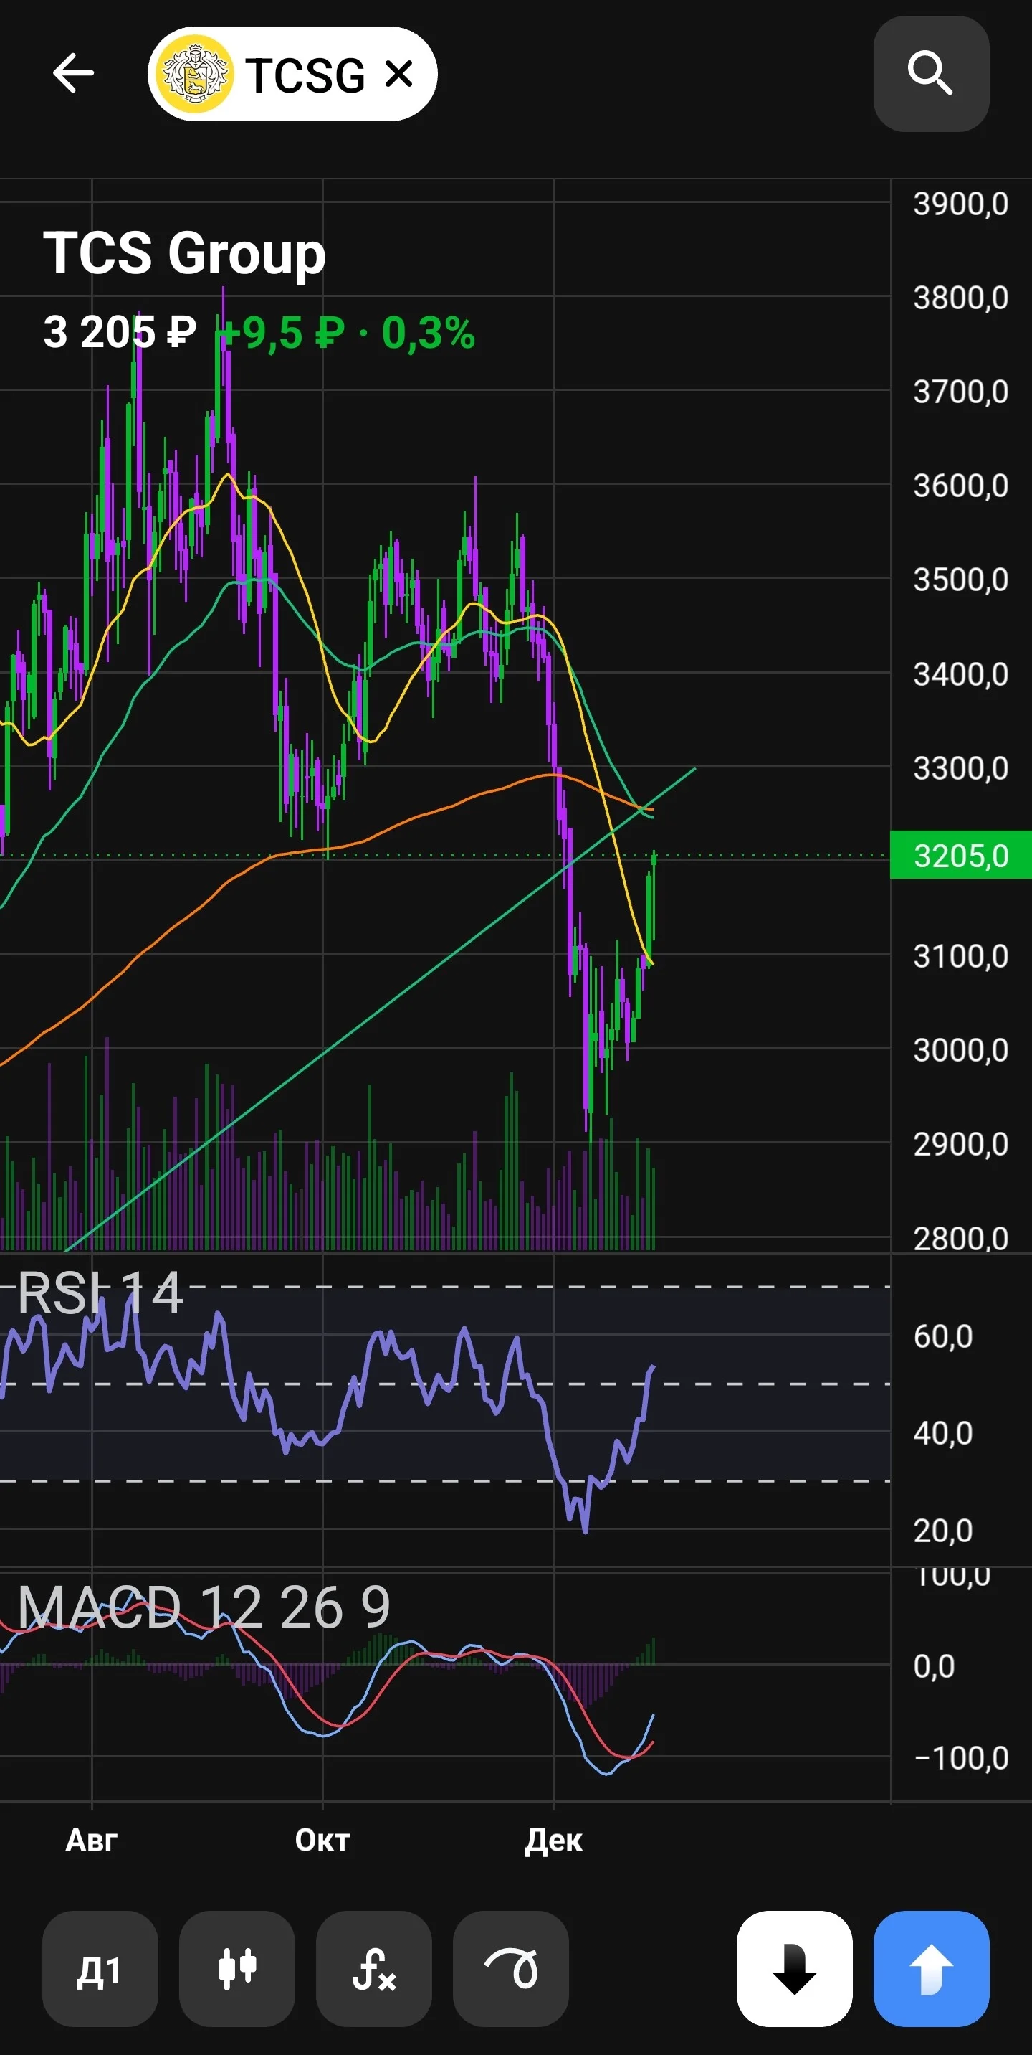Tap the 3800,0 price axis value
The image size is (1032, 2055).
[961, 298]
